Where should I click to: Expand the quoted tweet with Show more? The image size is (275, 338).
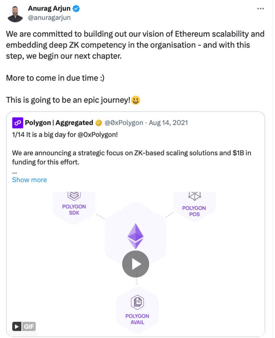pos(29,179)
